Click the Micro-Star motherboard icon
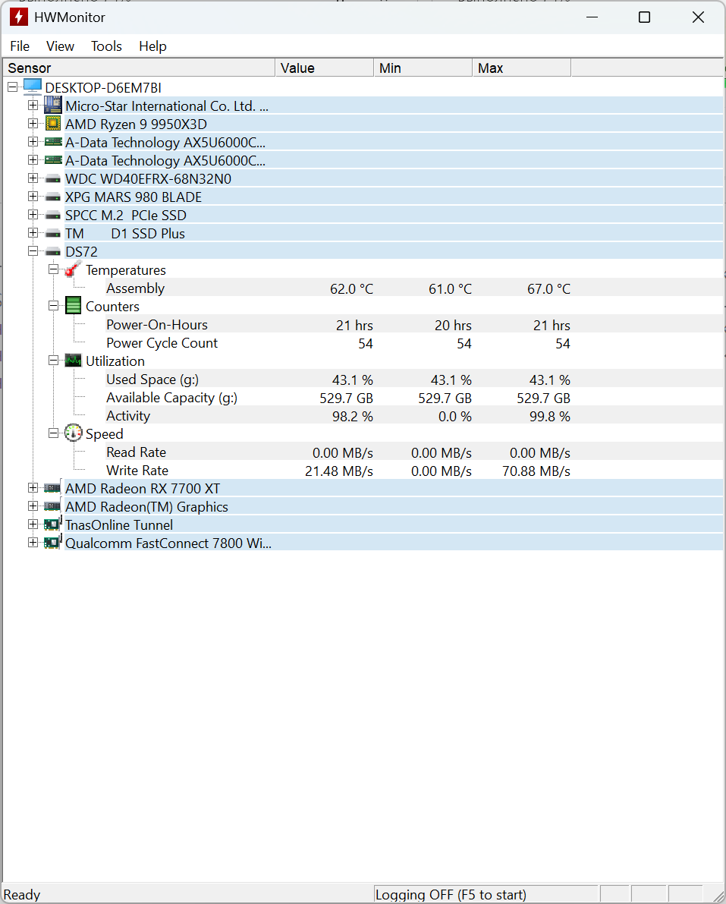Screen dimensions: 726x904 53,106
